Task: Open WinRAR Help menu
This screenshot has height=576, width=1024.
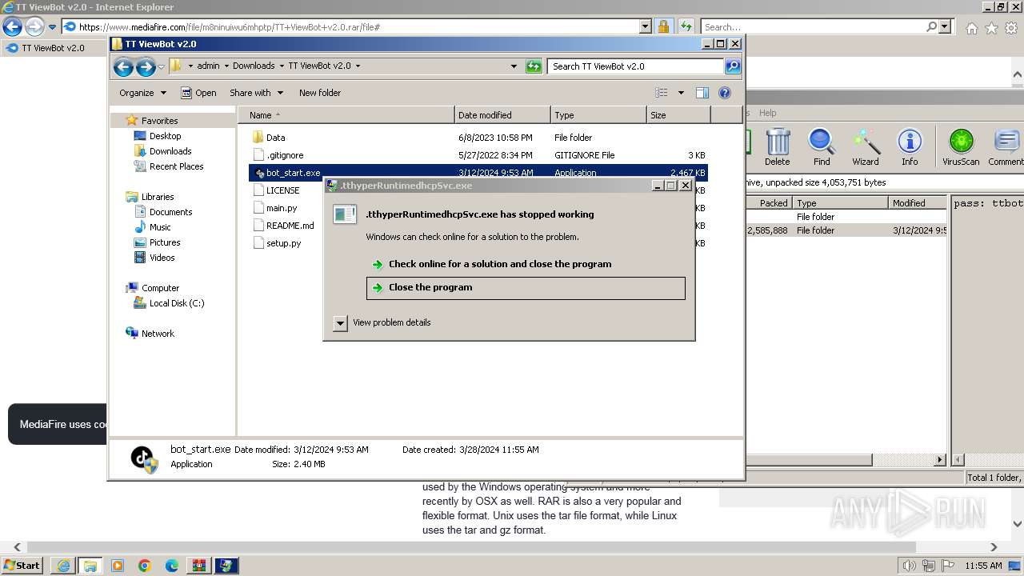Action: pos(767,113)
